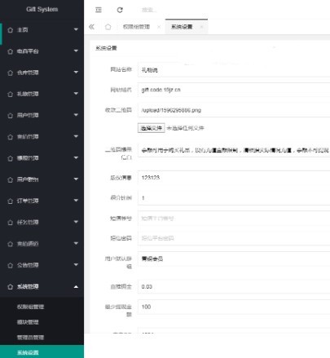Open the 用户默认群组 select box
330x358 pixels.
[x=234, y=259]
